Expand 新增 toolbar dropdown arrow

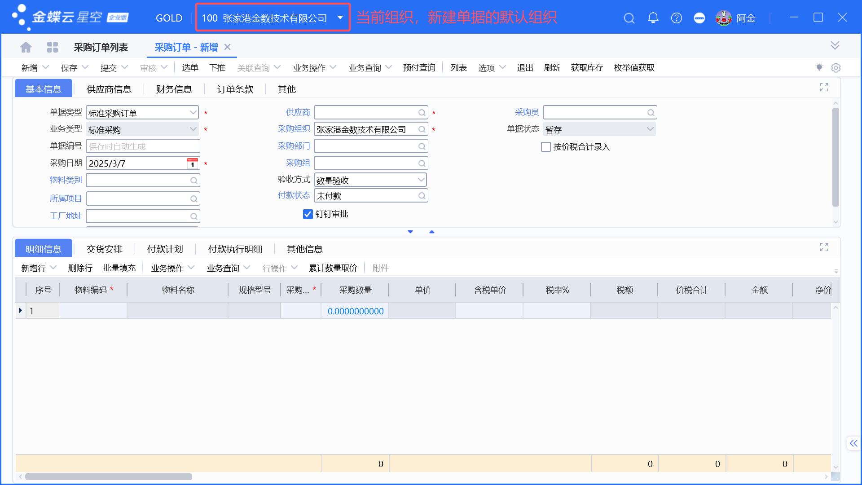pyautogui.click(x=45, y=67)
